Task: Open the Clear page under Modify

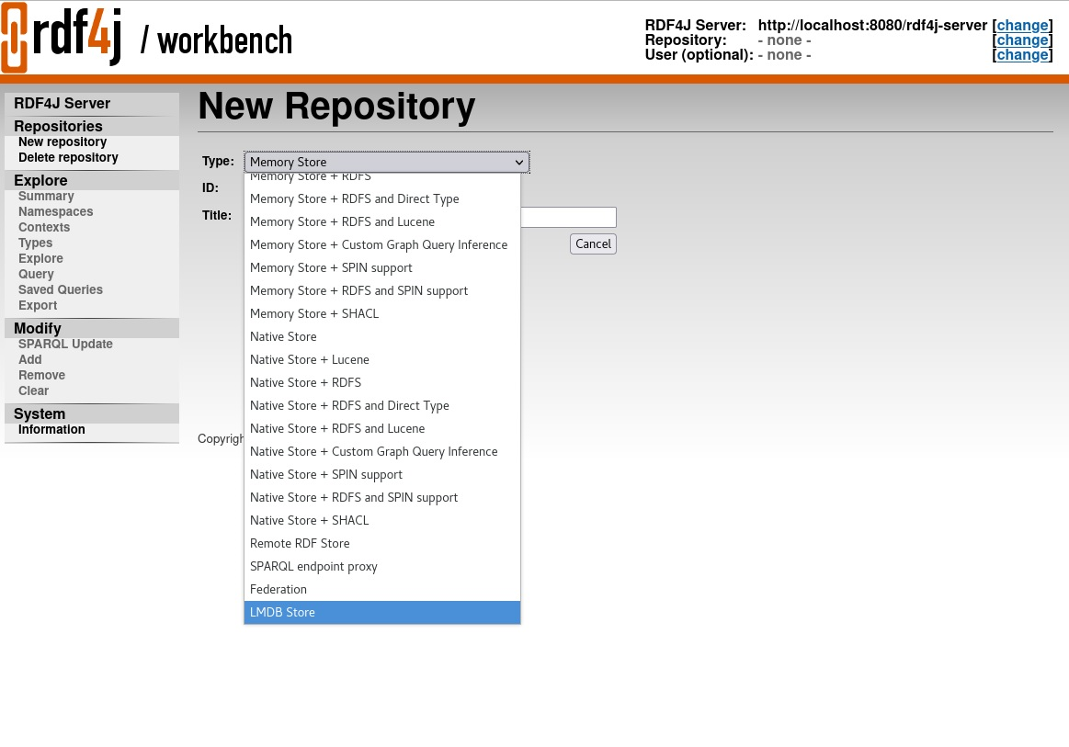Action: click(33, 391)
